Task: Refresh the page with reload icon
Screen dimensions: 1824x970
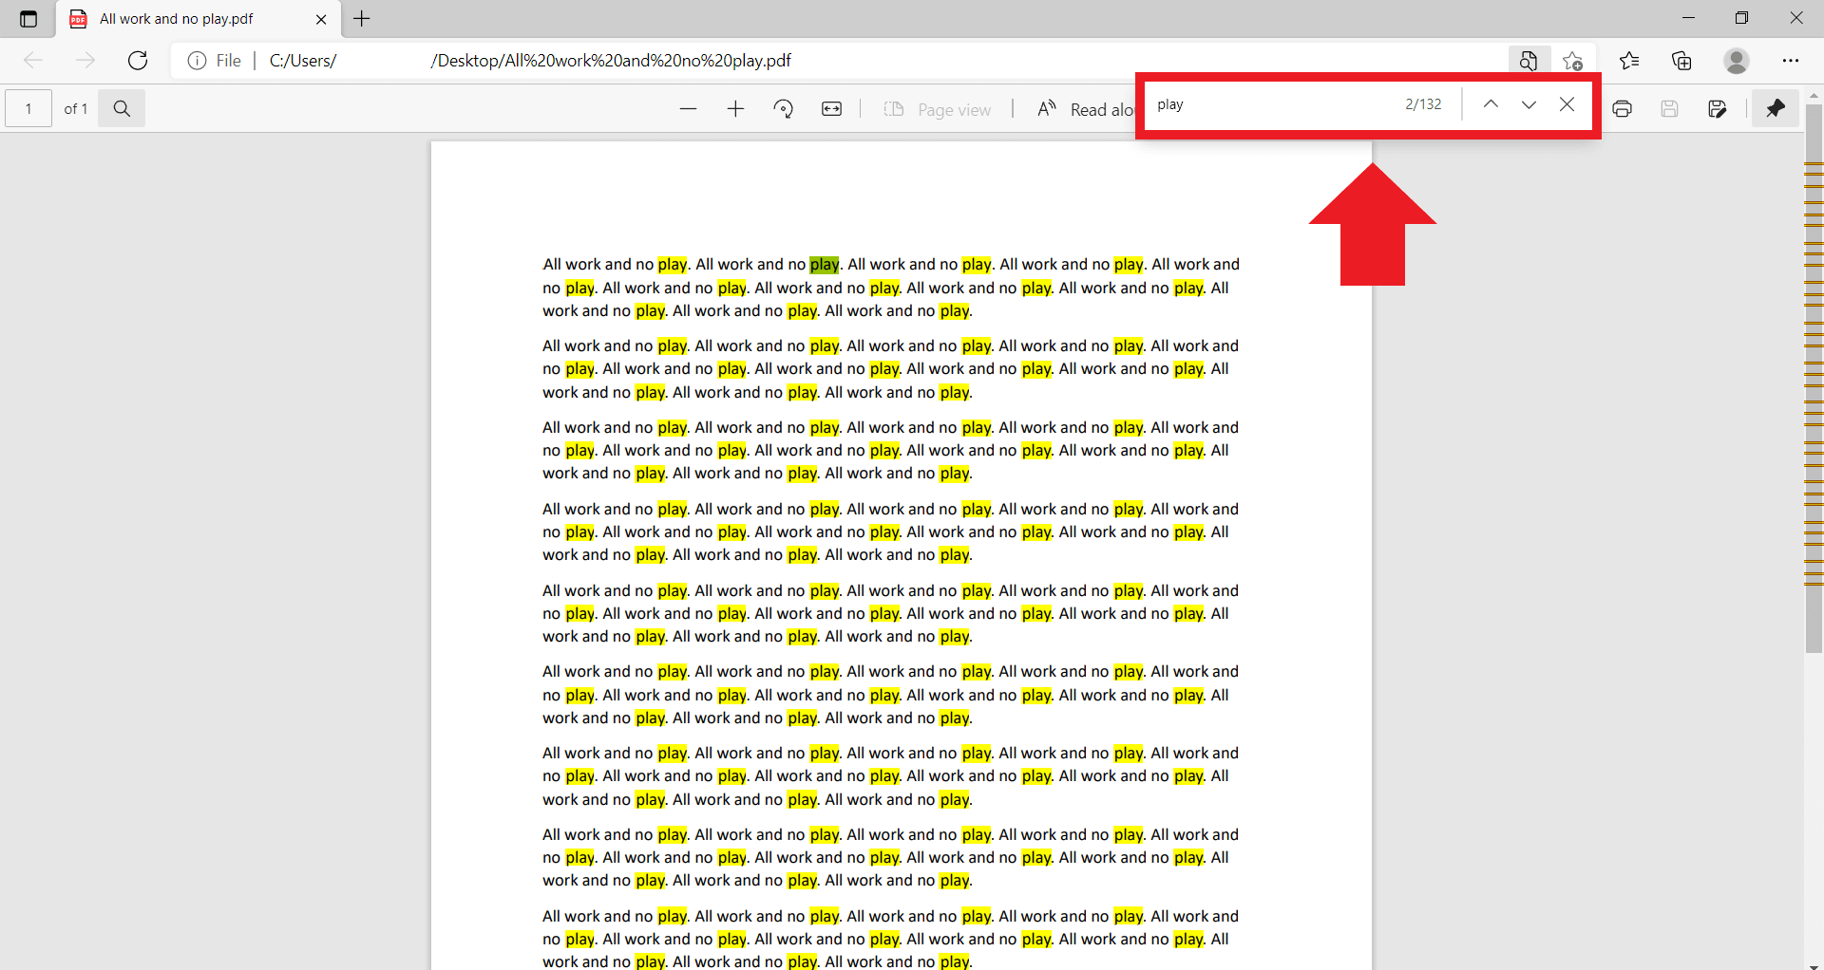Action: [x=138, y=61]
